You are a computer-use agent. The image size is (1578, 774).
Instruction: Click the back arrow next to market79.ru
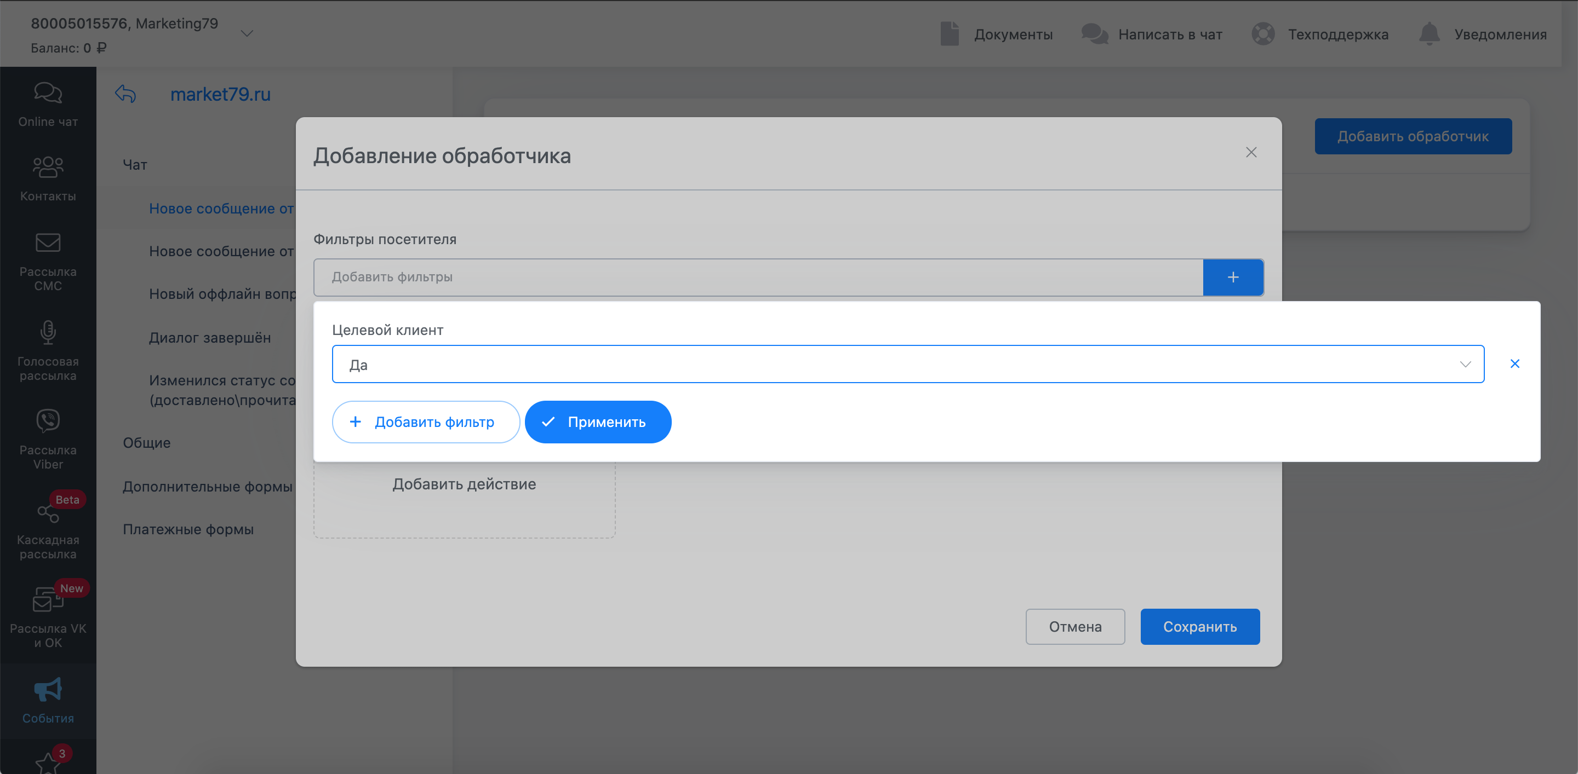coord(125,94)
